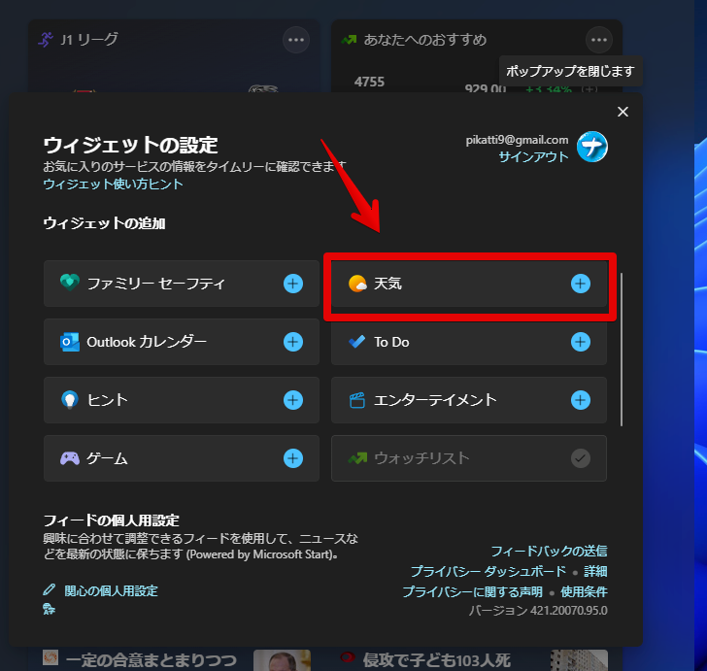Click the ヒント lightbulb icon
707x671 pixels.
(70, 400)
